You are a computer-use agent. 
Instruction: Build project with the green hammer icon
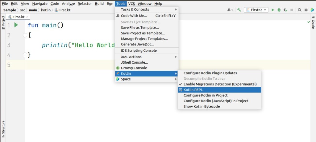click(239, 10)
